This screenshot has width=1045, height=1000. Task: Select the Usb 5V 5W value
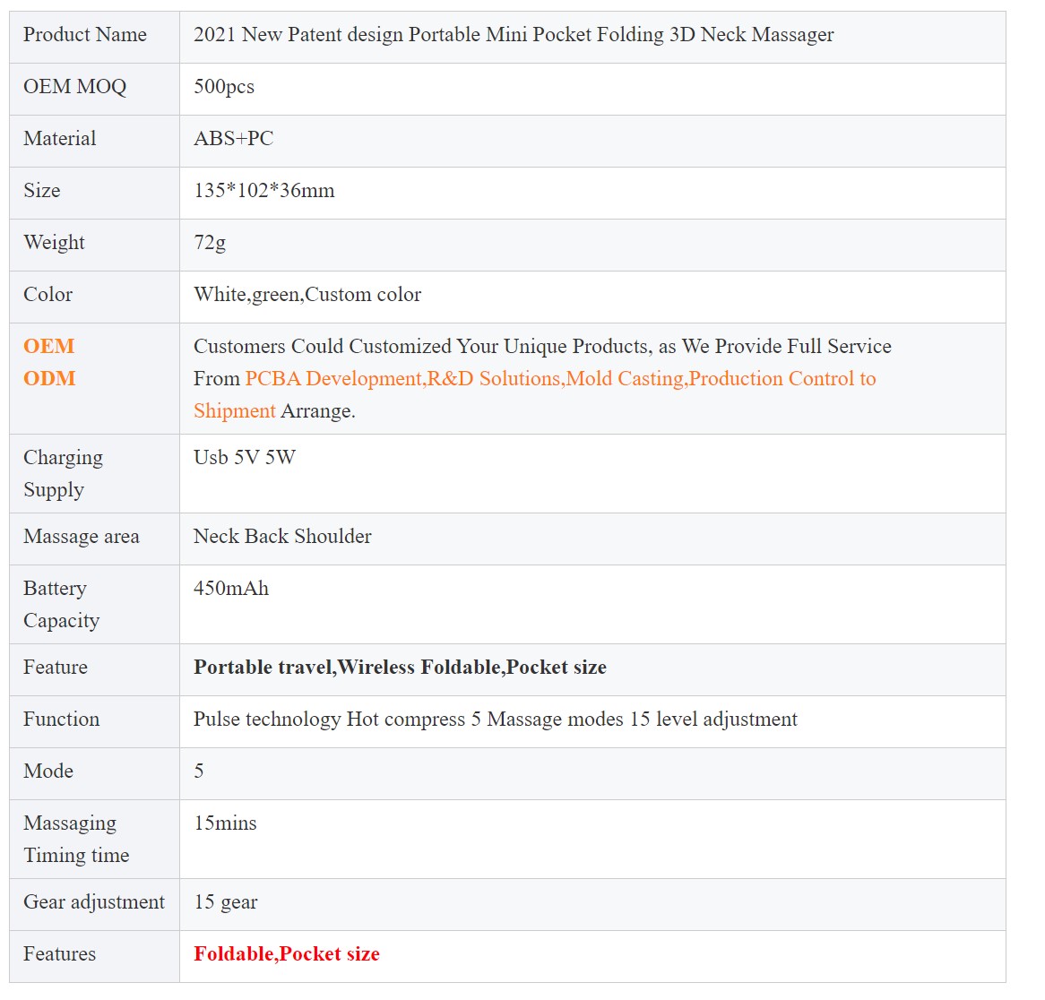245,458
